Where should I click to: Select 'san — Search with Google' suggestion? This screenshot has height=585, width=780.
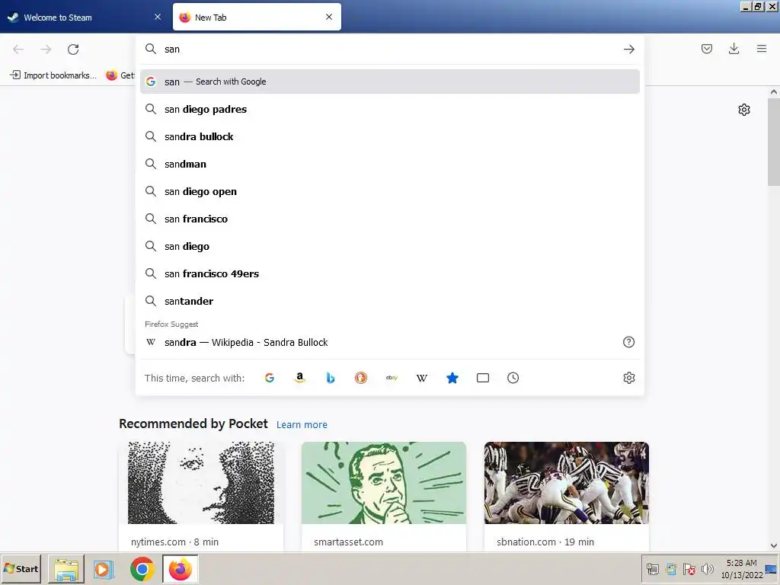(x=389, y=82)
